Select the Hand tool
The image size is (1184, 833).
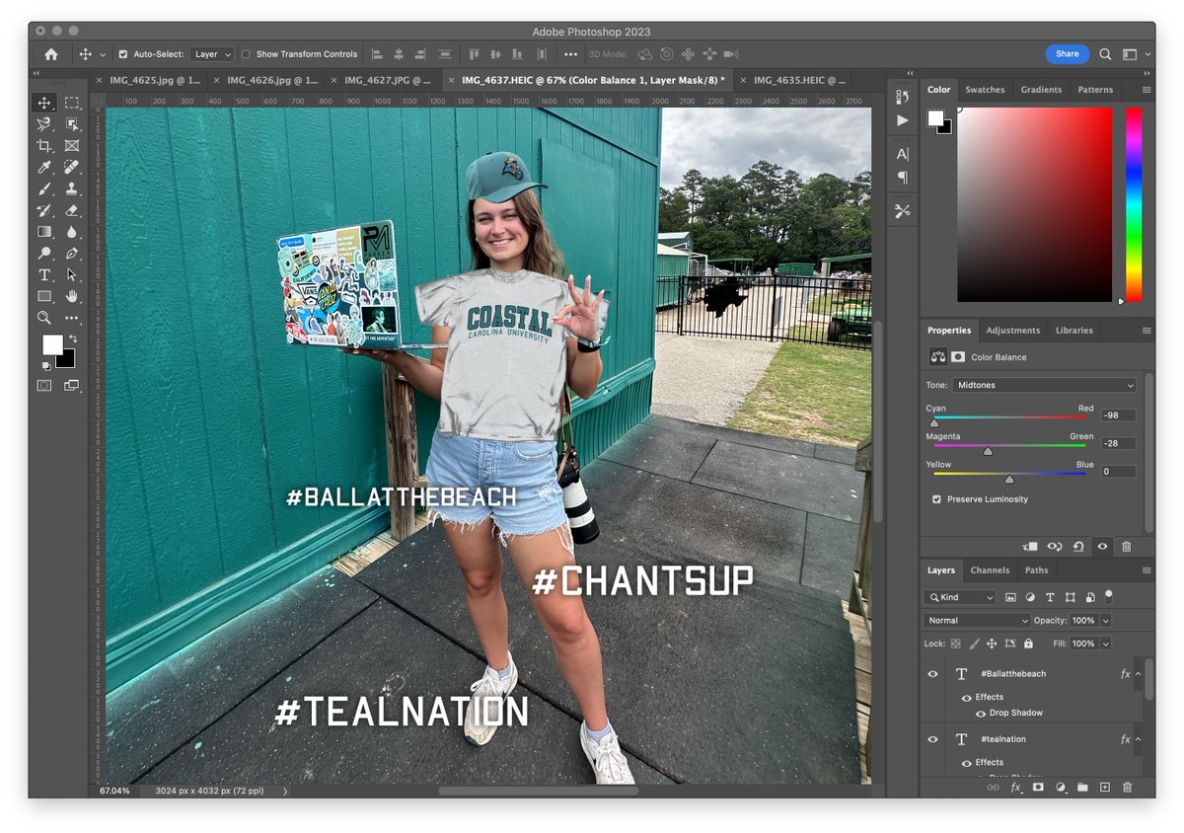(x=72, y=296)
